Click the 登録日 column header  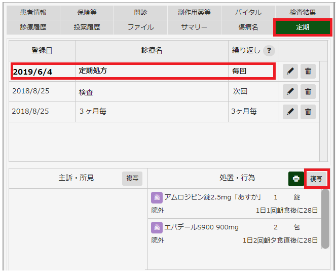click(42, 51)
